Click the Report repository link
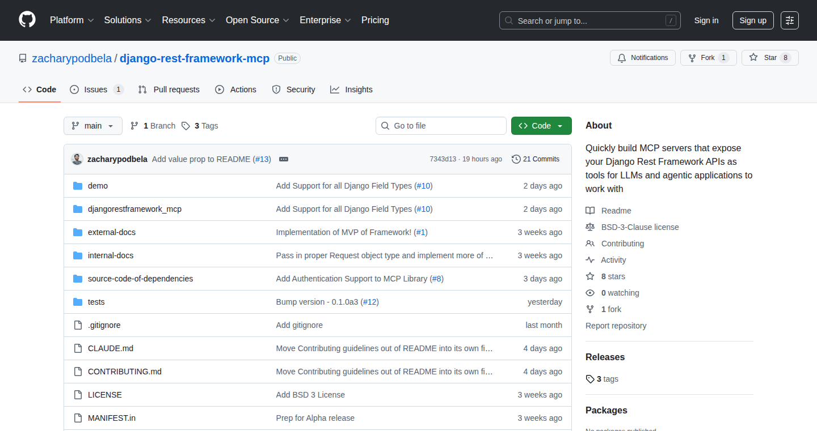 coord(616,326)
